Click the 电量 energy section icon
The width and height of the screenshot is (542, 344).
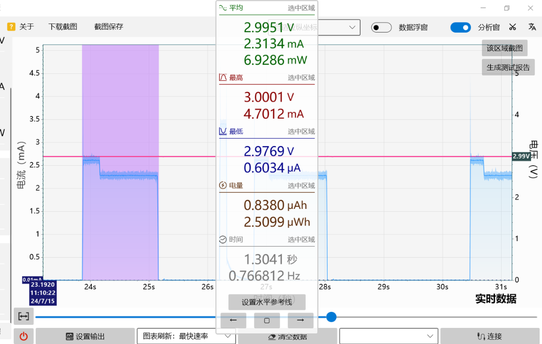pos(223,185)
